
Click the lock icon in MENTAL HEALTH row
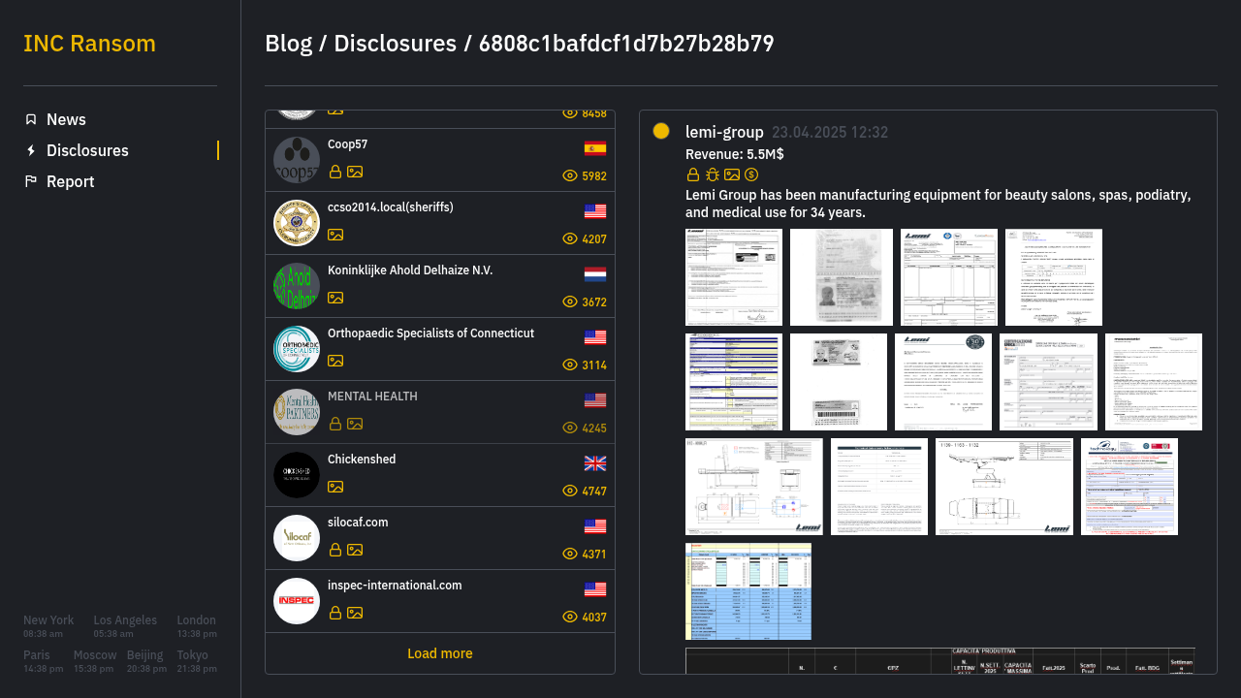(x=335, y=424)
